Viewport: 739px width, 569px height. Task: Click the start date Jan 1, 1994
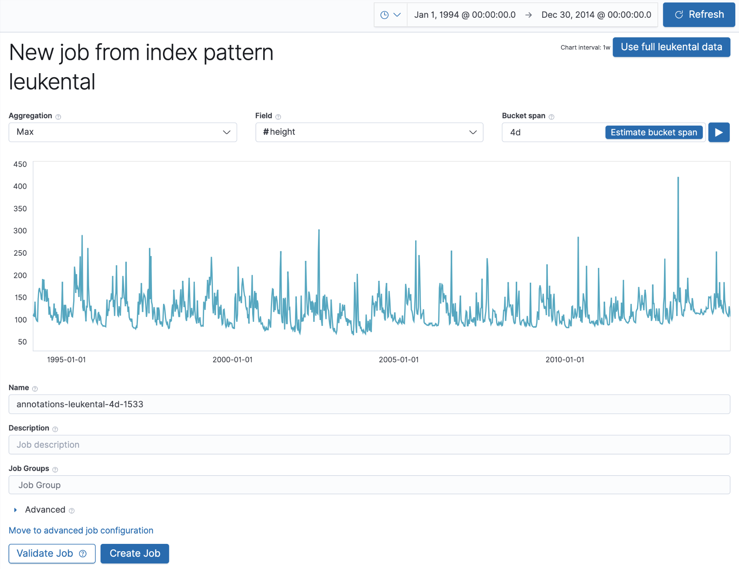click(x=464, y=15)
